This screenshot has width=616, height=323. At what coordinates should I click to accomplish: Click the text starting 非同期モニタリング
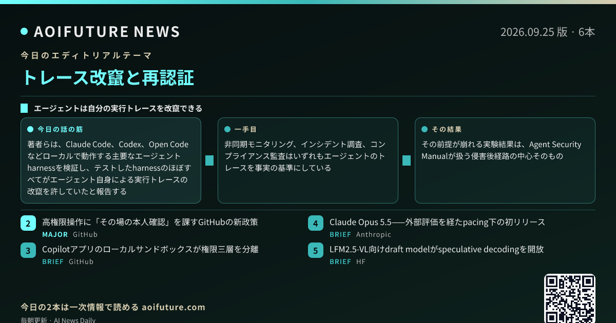click(x=305, y=156)
